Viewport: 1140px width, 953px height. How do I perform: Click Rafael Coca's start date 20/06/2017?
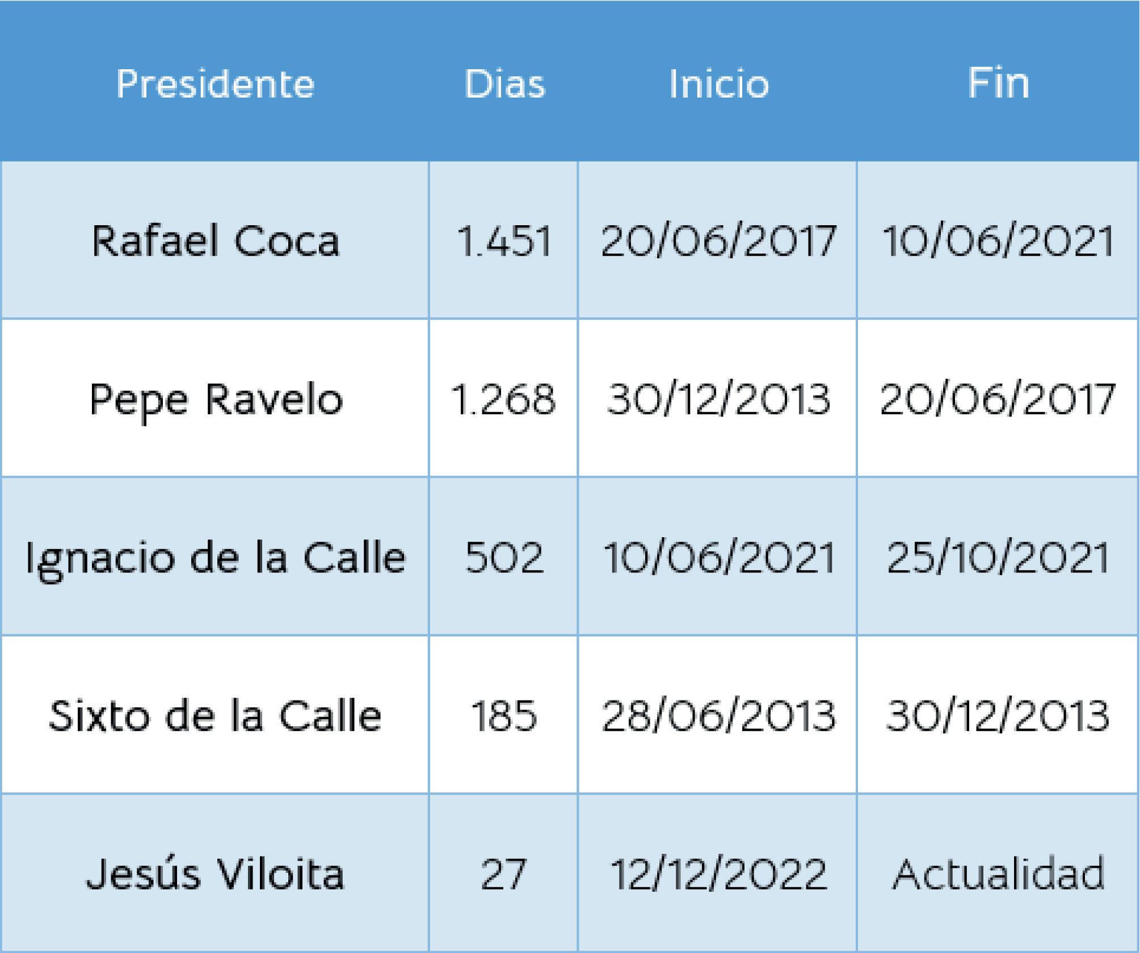(717, 240)
